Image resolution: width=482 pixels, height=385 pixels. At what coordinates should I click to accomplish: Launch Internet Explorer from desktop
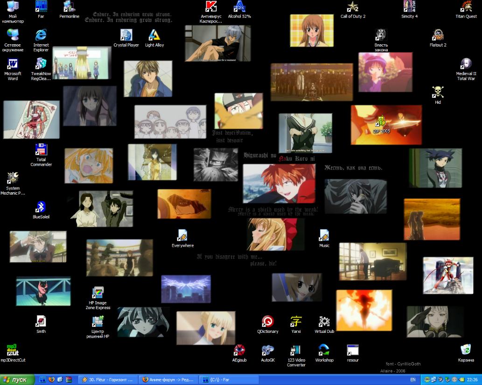41,41
